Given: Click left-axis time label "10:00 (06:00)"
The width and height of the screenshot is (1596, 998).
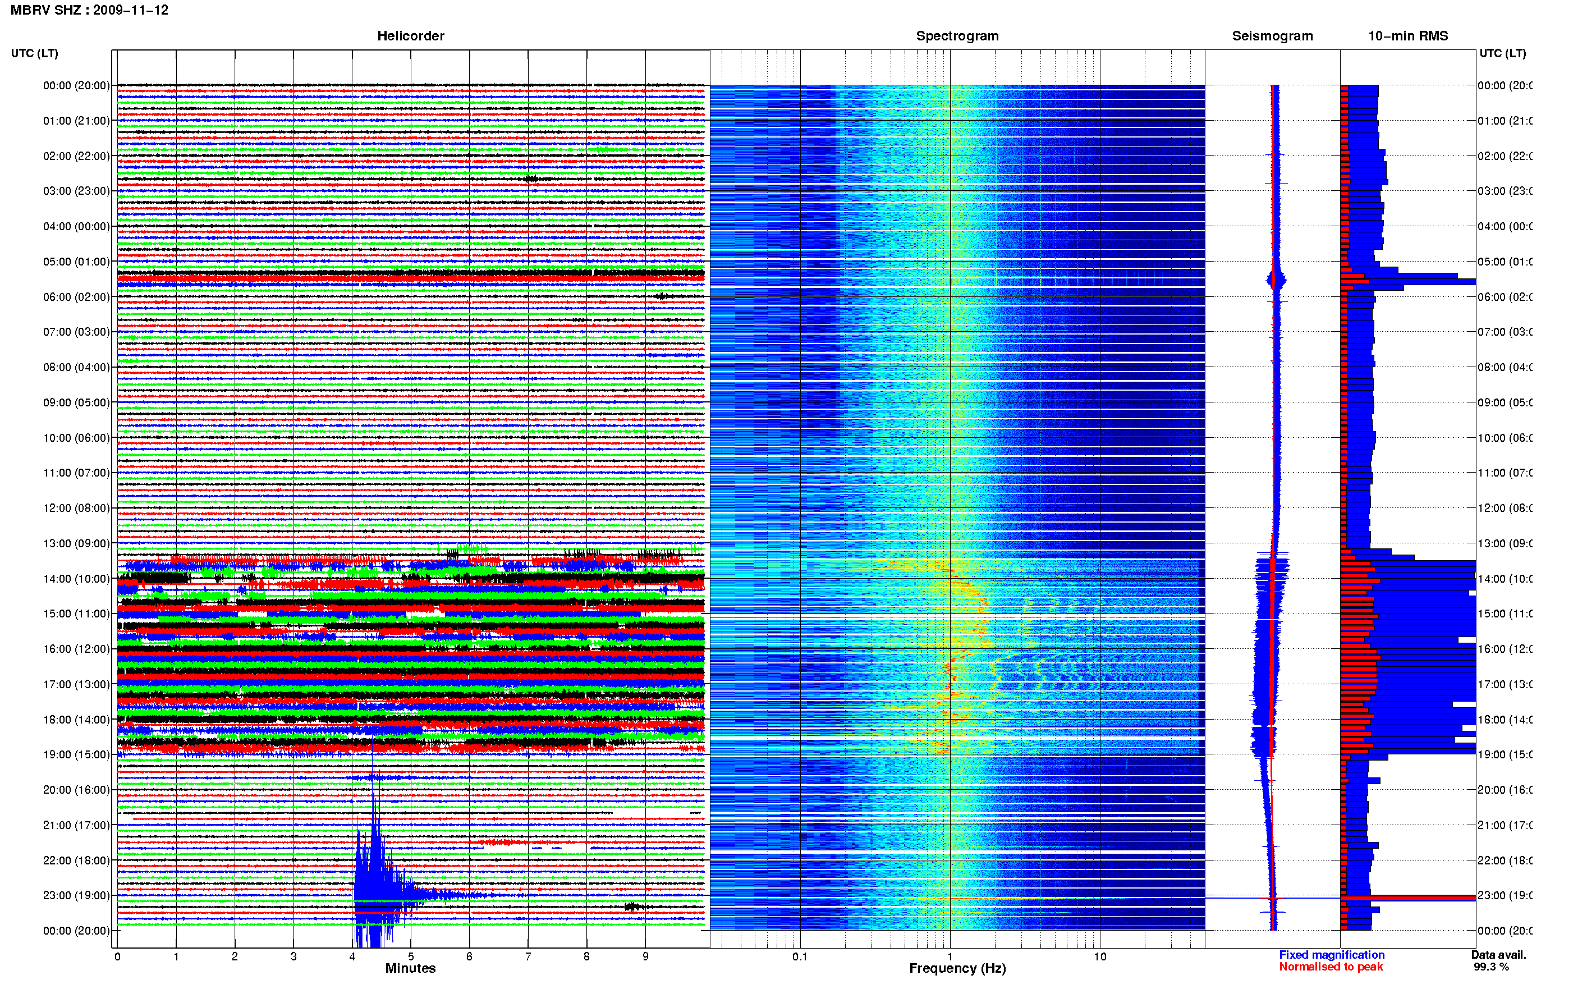Looking at the screenshot, I should pyautogui.click(x=76, y=438).
